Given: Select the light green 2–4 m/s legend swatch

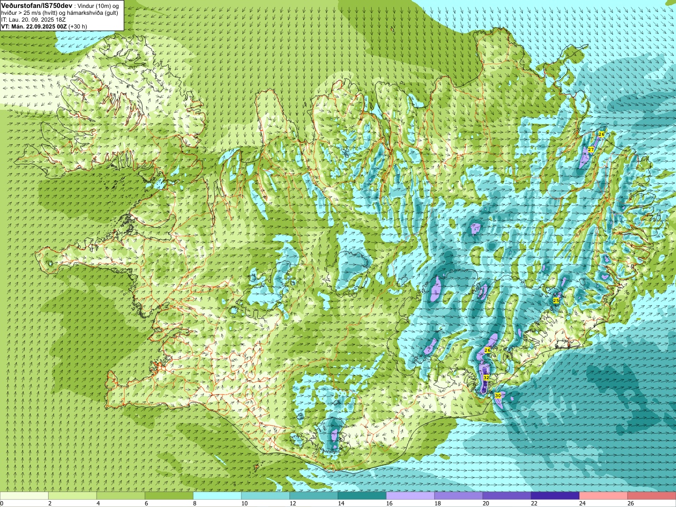Looking at the screenshot, I should pos(72,496).
